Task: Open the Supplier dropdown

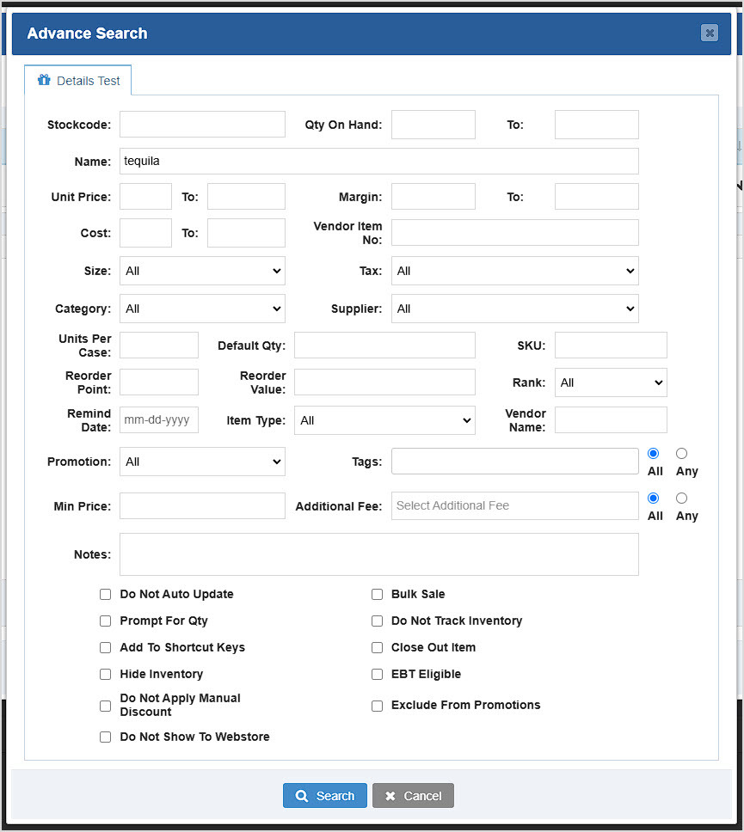Action: click(x=514, y=309)
